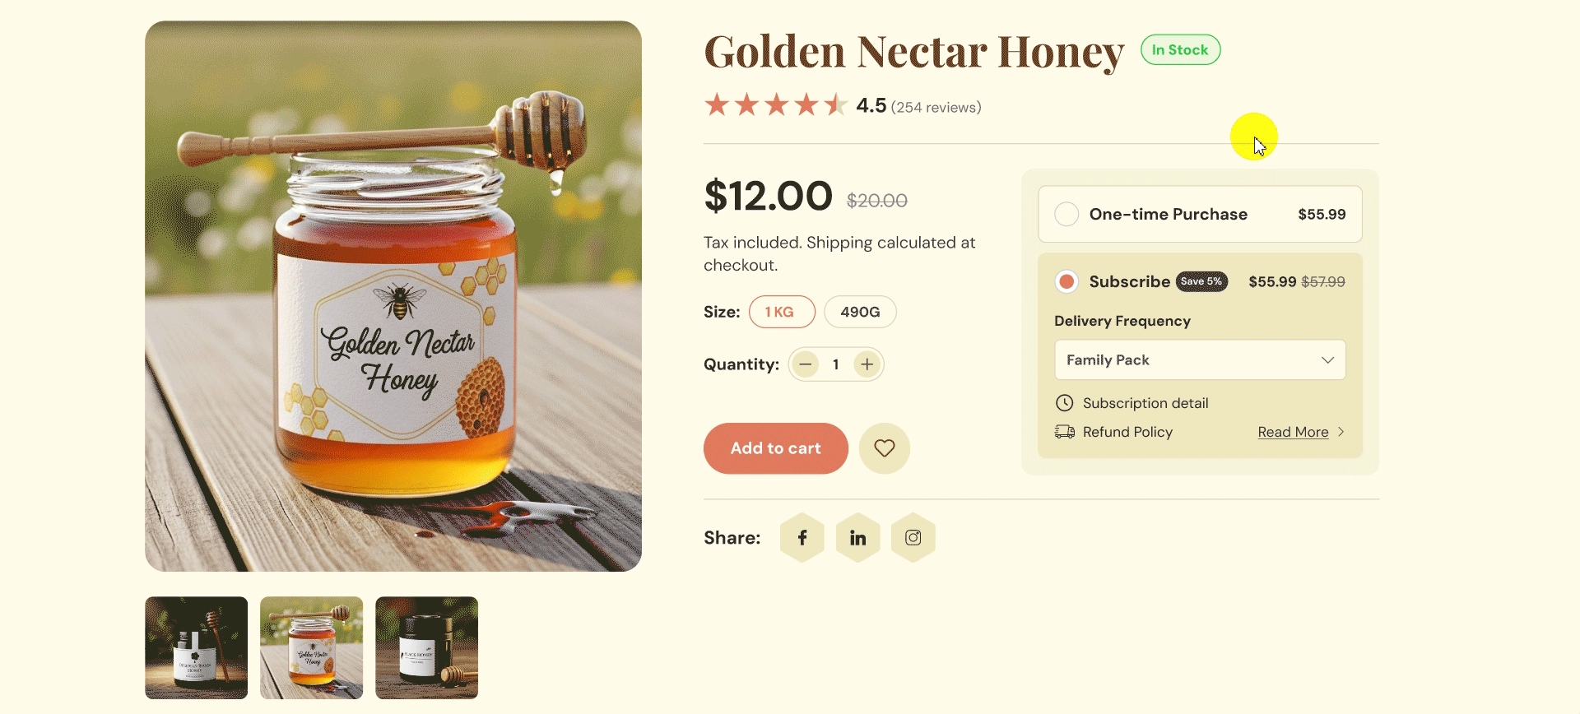Share the product on Instagram
The height and width of the screenshot is (714, 1580).
[913, 537]
